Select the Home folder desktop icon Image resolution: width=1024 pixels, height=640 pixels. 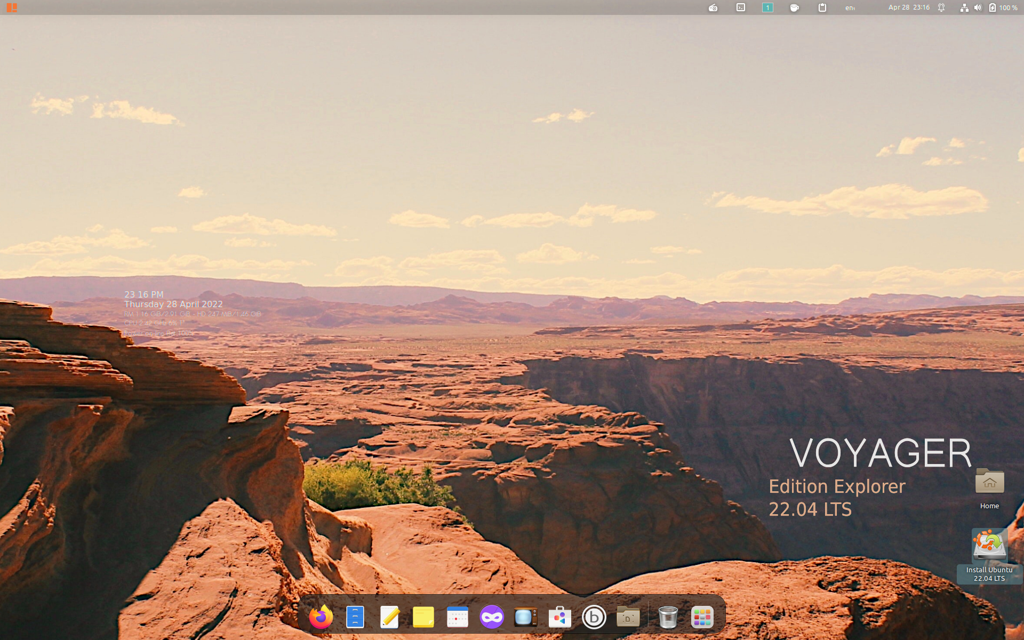pos(990,488)
